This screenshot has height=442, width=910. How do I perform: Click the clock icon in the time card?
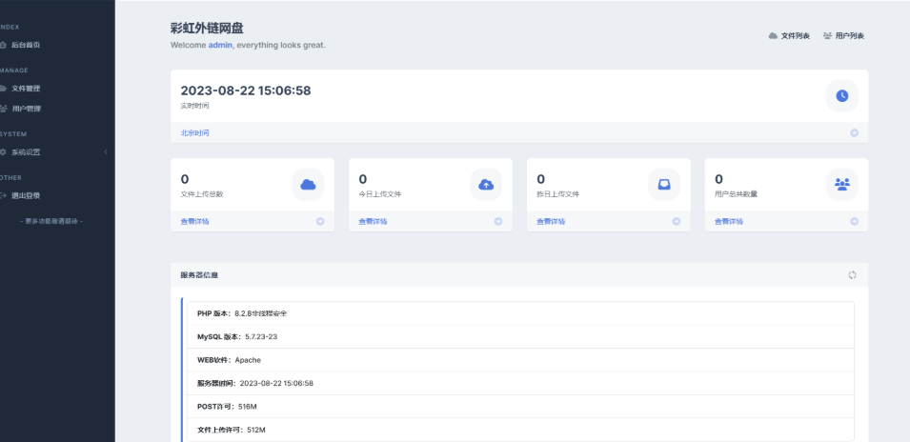(x=842, y=95)
